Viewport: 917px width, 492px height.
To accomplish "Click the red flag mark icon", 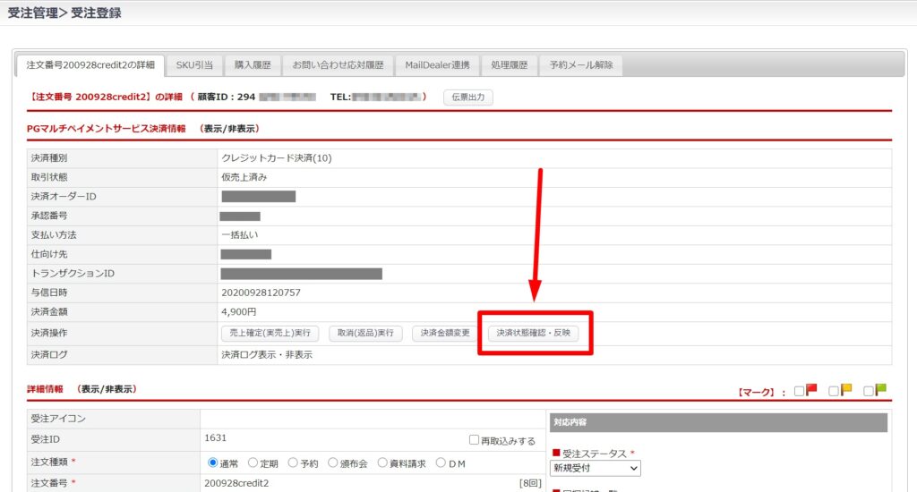I will tap(811, 390).
